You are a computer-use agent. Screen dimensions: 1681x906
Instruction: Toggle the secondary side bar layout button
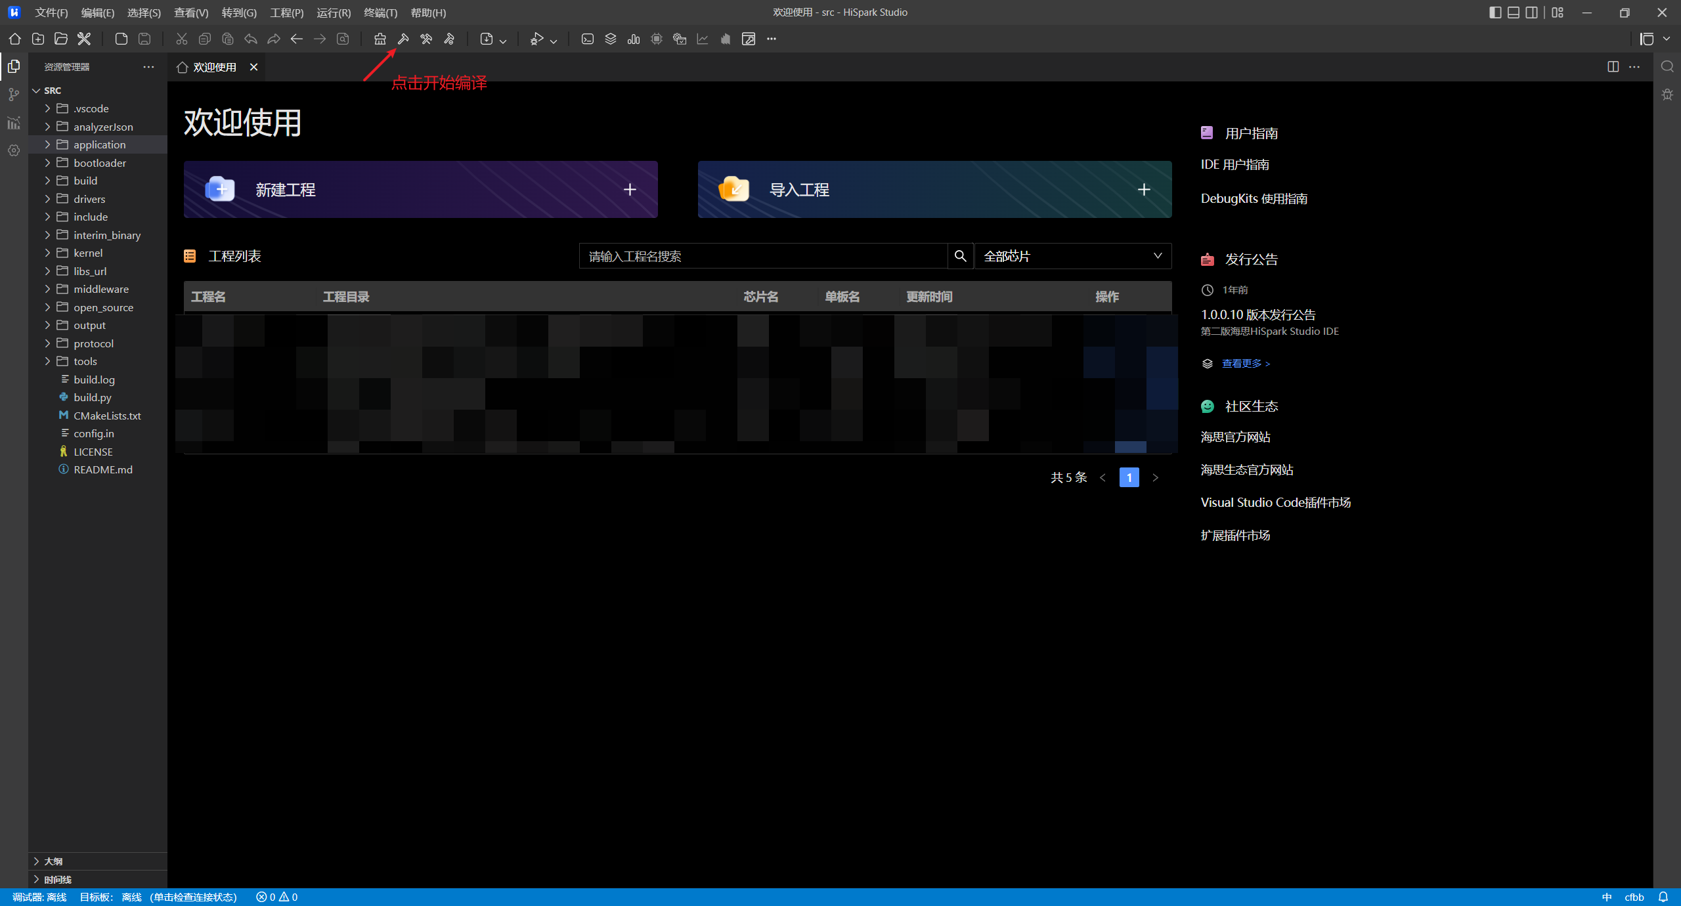pyautogui.click(x=1532, y=12)
